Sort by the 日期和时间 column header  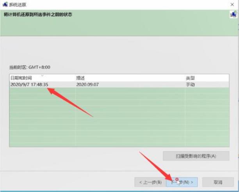43,78
